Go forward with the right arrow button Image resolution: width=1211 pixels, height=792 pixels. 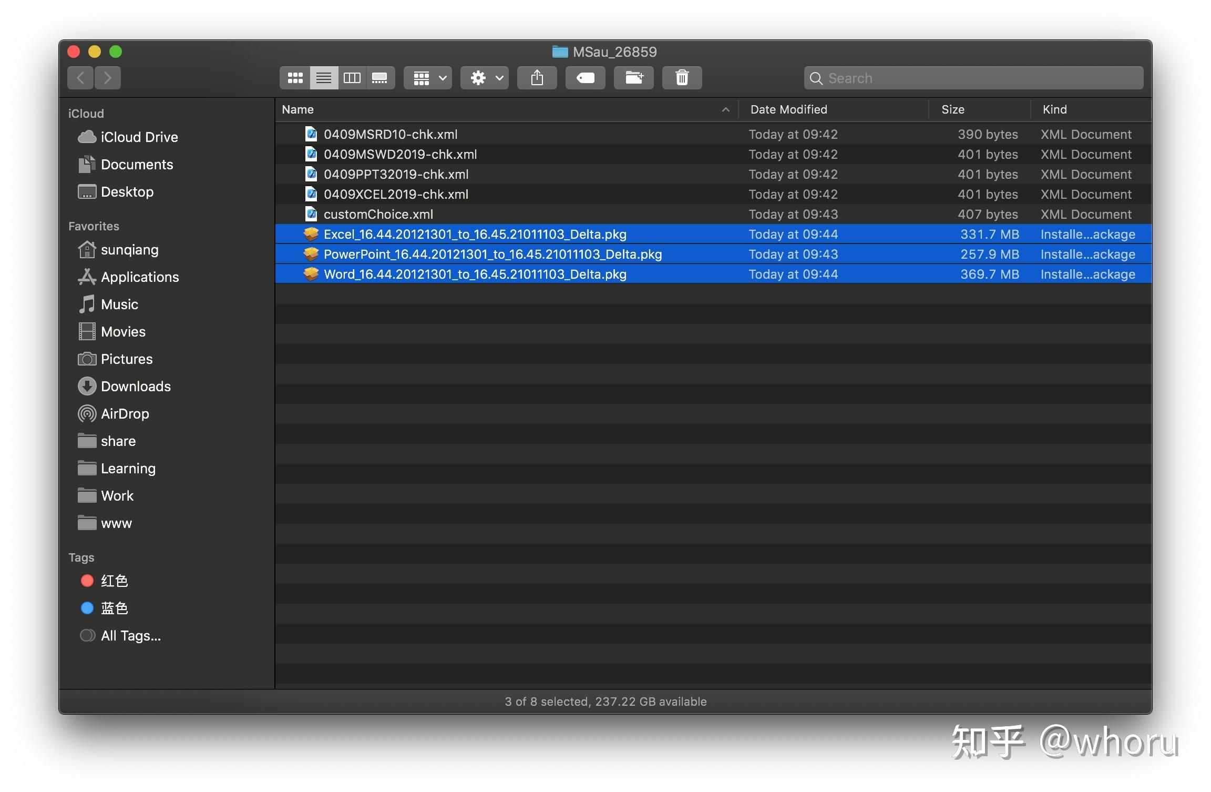tap(108, 78)
